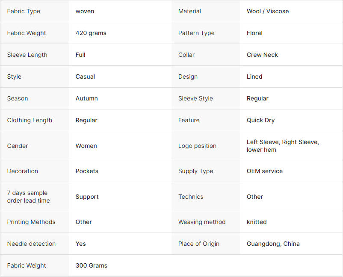This screenshot has height=277, width=343.
Task: Select the '420 grams' fabric weight value
Action: pyautogui.click(x=91, y=33)
